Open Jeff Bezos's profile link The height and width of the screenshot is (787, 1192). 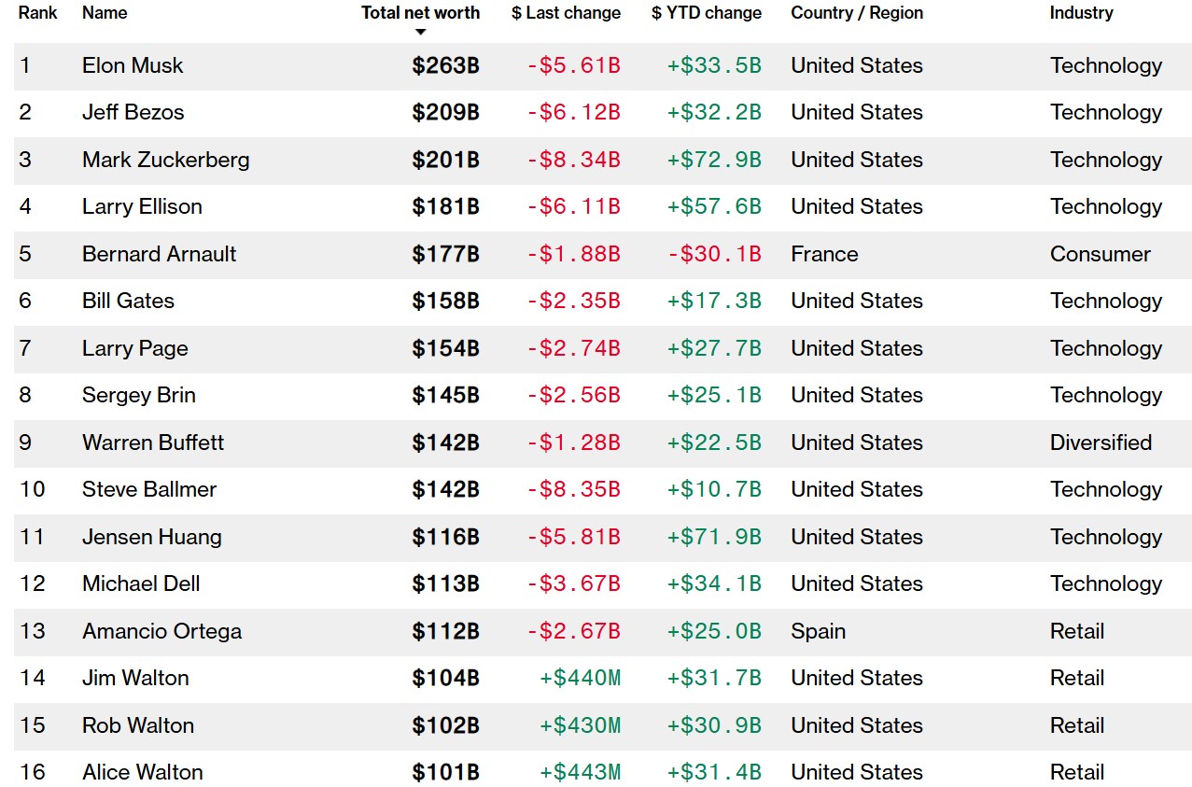[x=133, y=112]
